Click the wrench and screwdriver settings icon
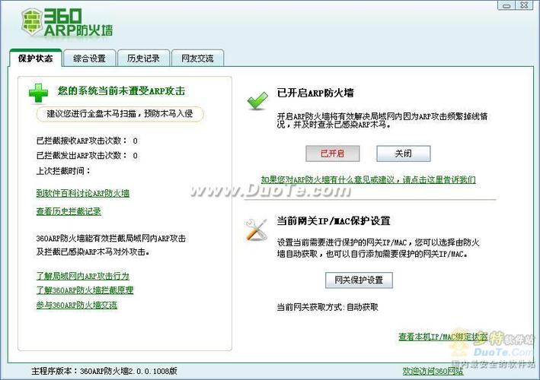This screenshot has height=380, width=540. (x=257, y=230)
